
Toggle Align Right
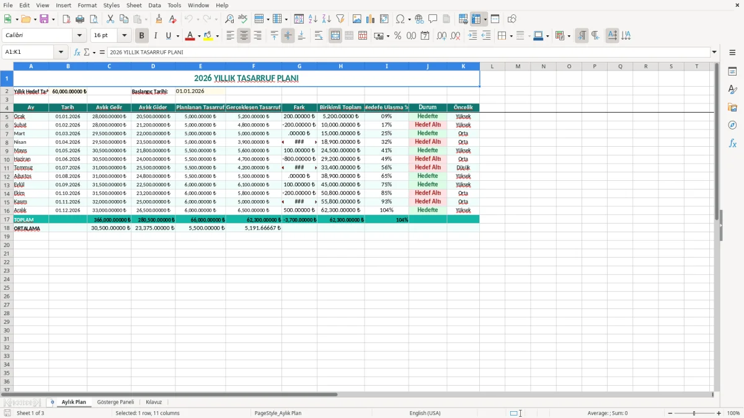[x=257, y=36]
